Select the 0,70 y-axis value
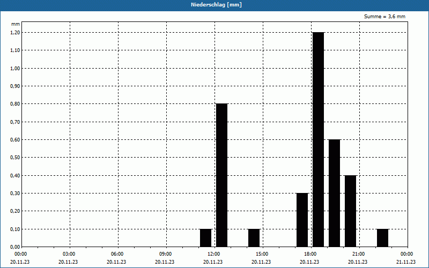This screenshot has height=268, width=429. coord(15,122)
